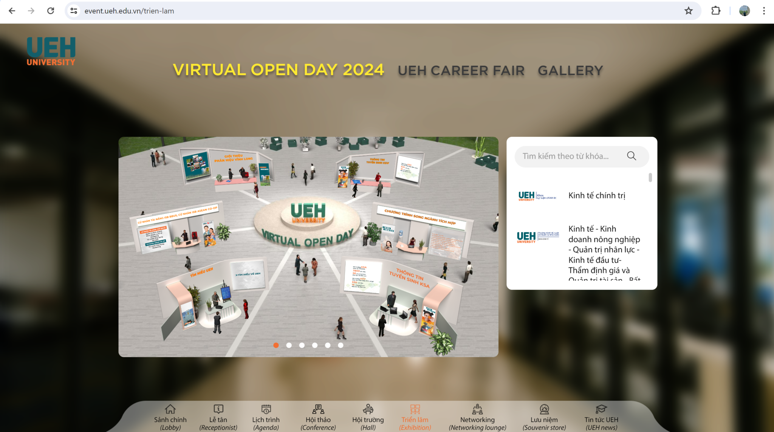Select the first carousel slide dot
Viewport: 774px width, 432px height.
276,345
